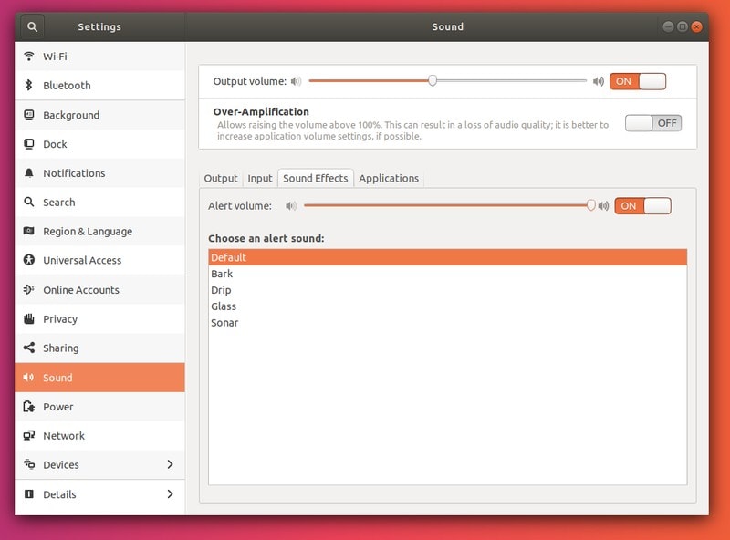Screen dimensions: 730x540
Task: Open Online Accounts settings
Action: [x=81, y=290]
